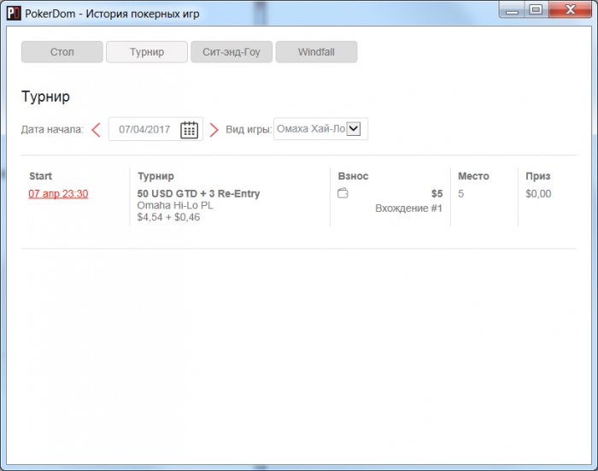
Task: Select the 50 USD GTD + 3 Re-Entry title
Action: click(198, 193)
